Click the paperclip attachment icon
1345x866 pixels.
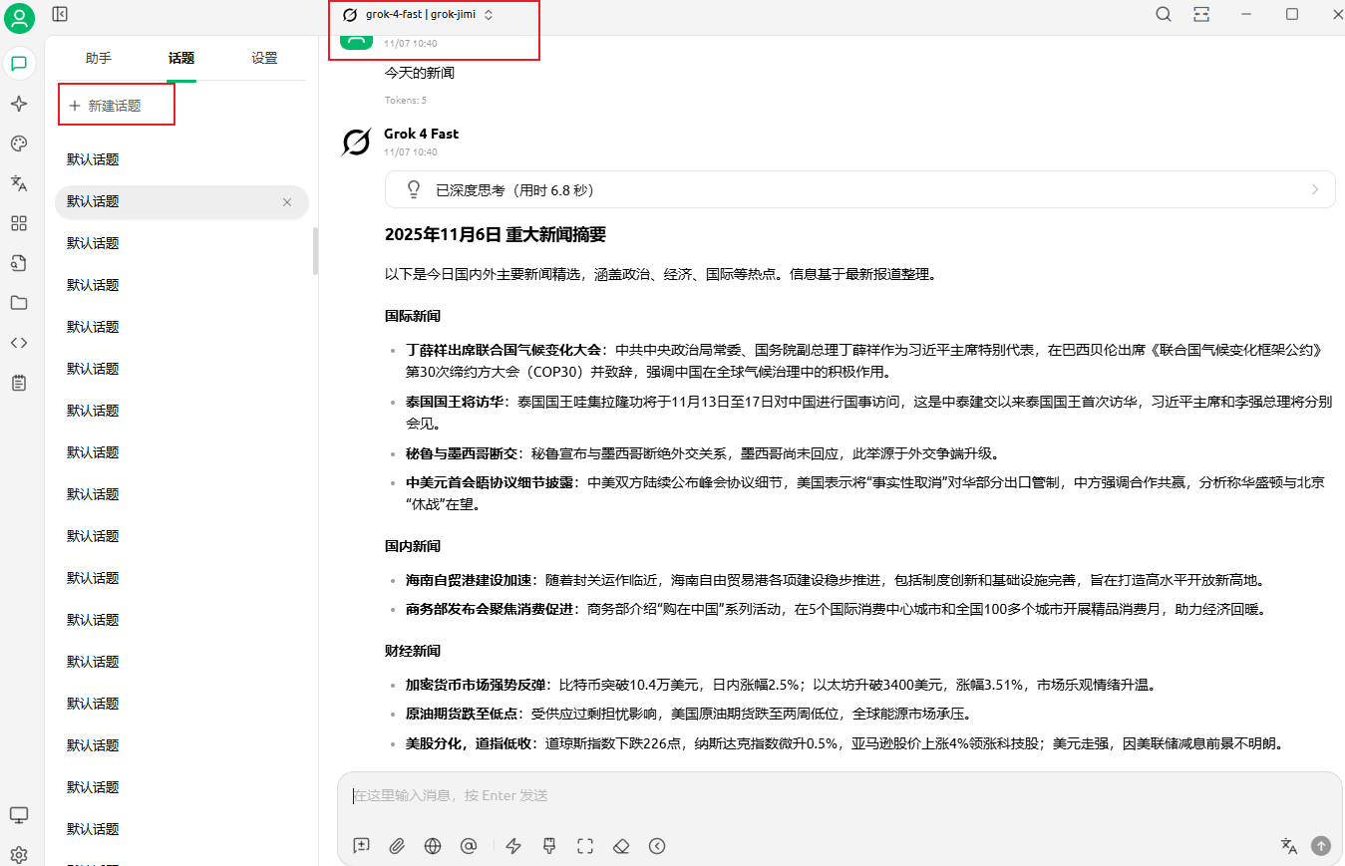click(x=397, y=846)
